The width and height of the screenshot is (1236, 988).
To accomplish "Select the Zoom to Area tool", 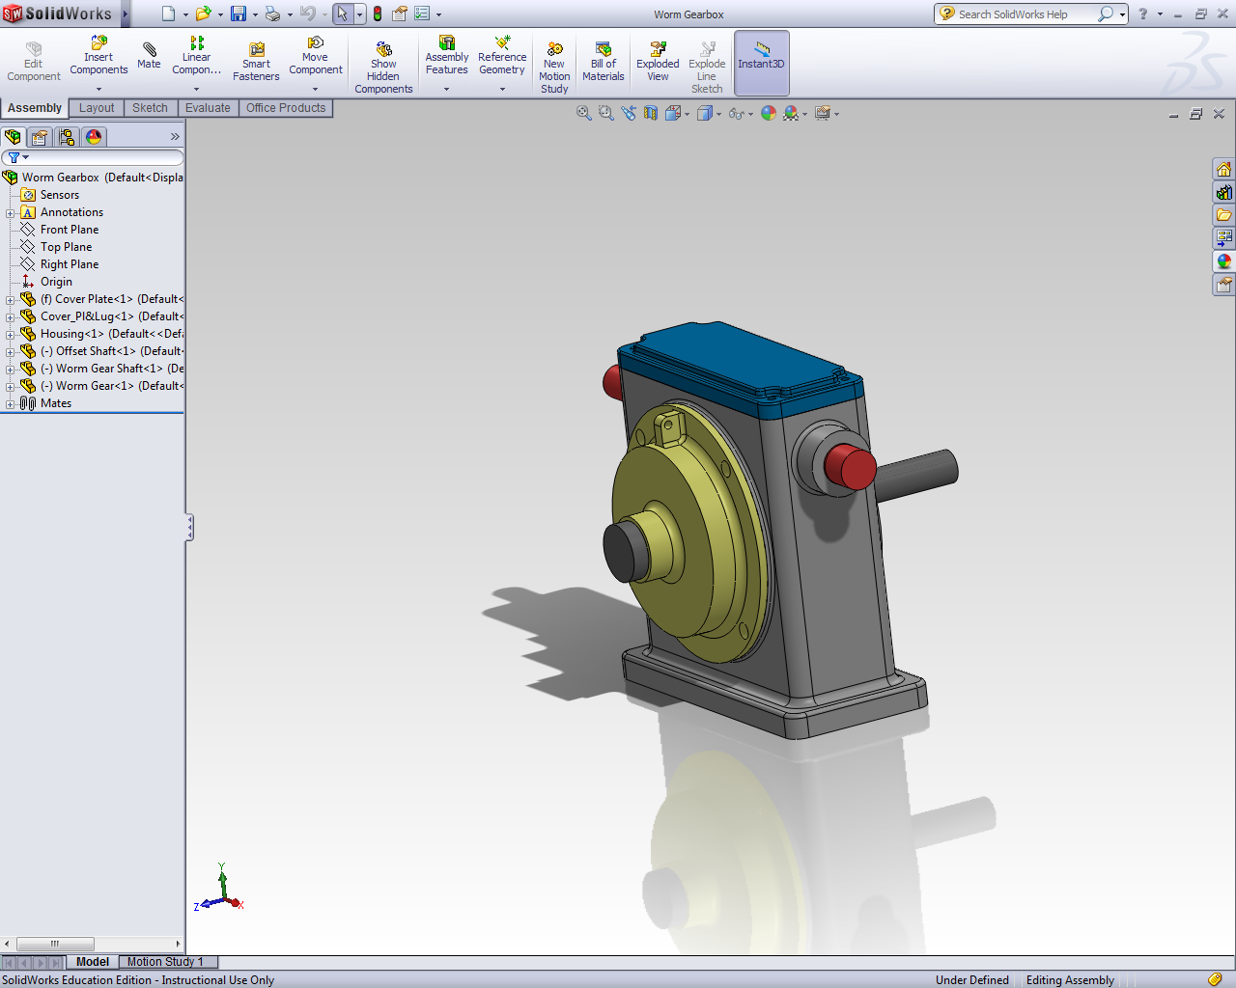I will (x=605, y=113).
